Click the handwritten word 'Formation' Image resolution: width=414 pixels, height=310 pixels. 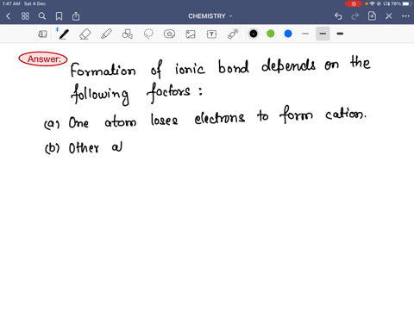coord(103,70)
